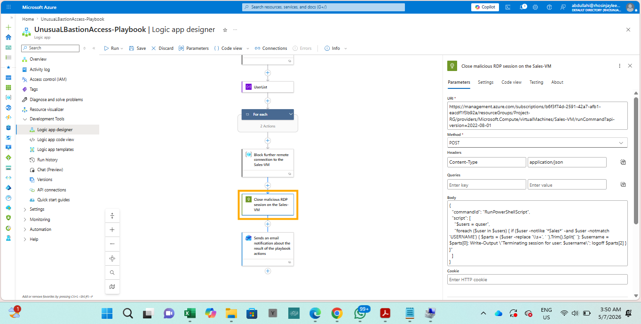
Task: Collapse the Development Tools group
Action: point(25,119)
